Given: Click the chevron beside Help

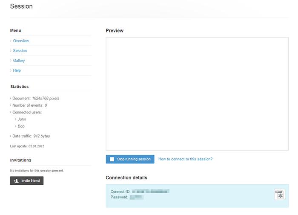Looking at the screenshot, I should click(x=11, y=70).
